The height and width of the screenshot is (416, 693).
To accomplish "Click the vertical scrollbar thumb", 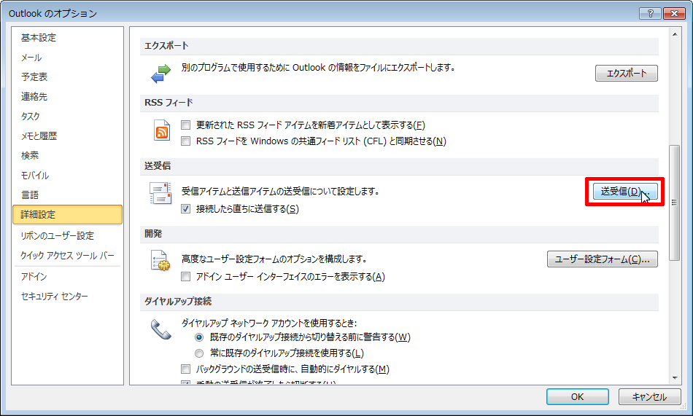I will coord(675,203).
